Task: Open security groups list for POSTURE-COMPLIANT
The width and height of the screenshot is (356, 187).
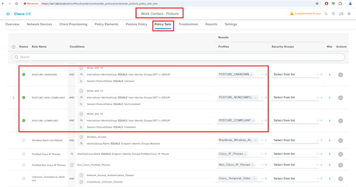Action: [295, 120]
